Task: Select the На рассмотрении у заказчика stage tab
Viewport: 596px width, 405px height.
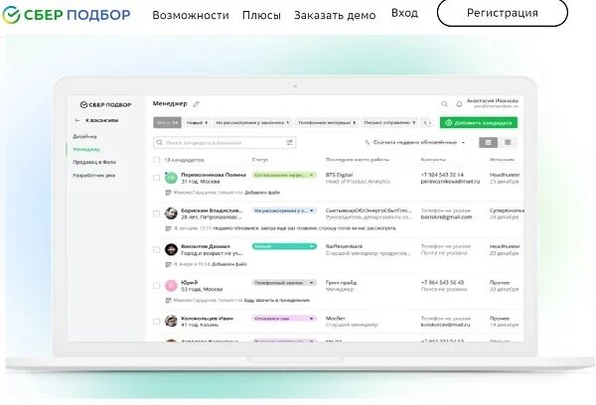Action: [252, 123]
